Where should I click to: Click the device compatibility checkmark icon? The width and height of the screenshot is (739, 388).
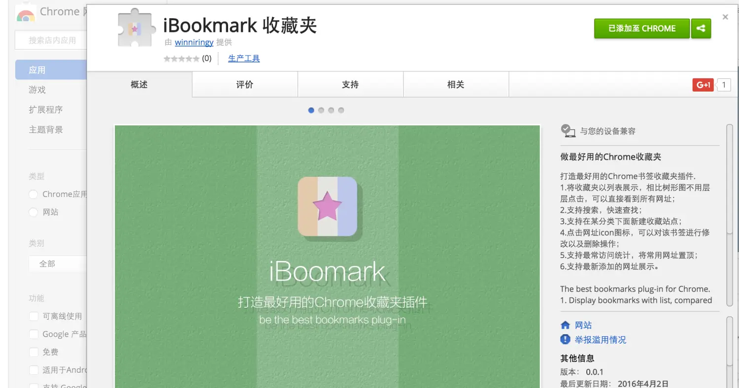click(x=568, y=131)
